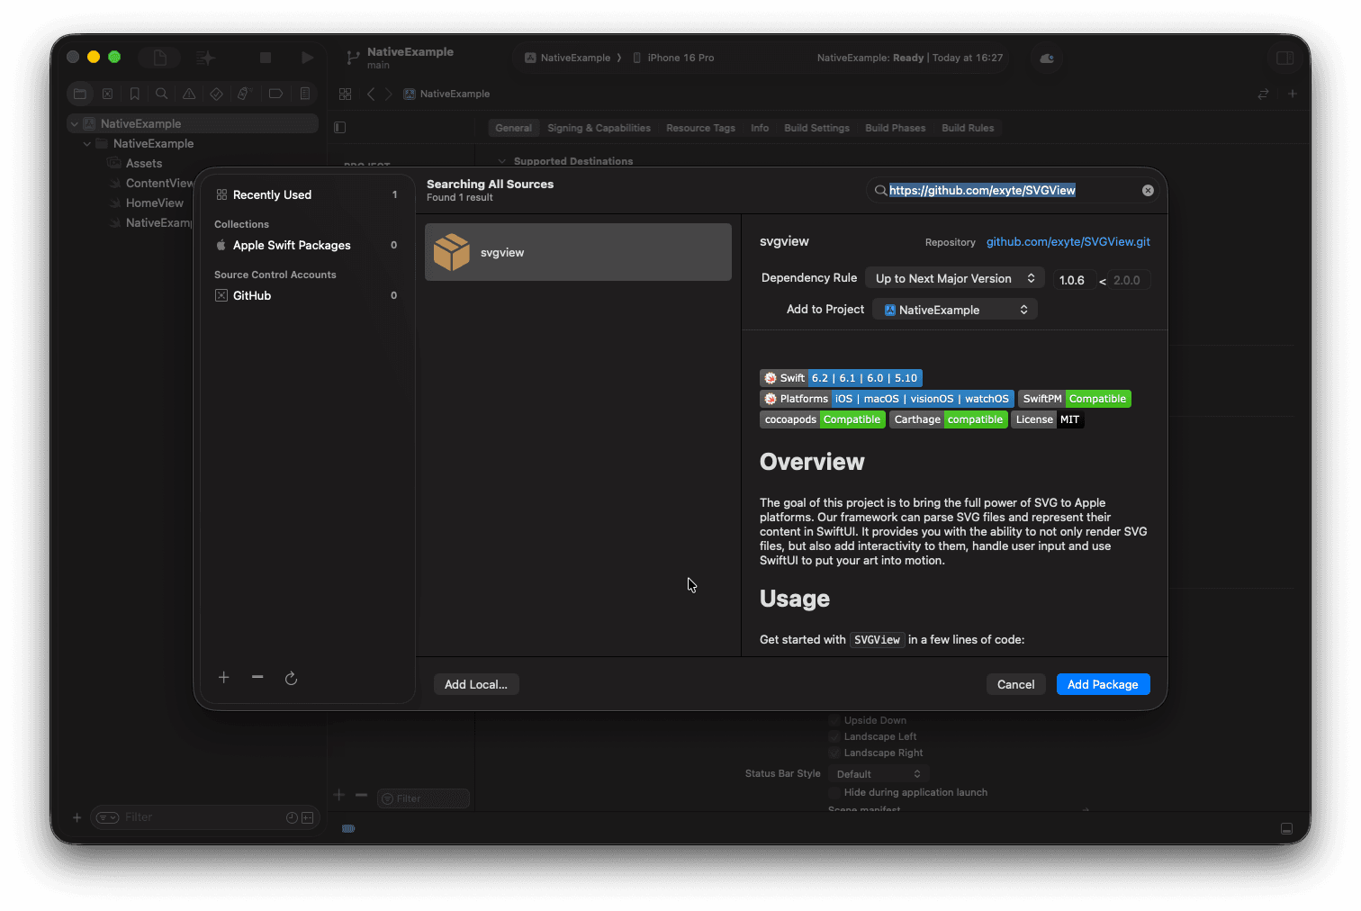Open the Bookmark navigator icon
Screen dimensions: 1361x911
coord(134,94)
